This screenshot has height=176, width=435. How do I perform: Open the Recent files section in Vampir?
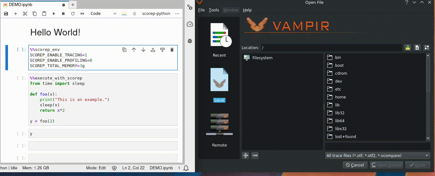coord(219,40)
